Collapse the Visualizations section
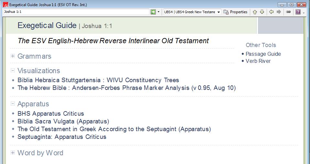Screen dimensions: 310x164 coord(13,70)
